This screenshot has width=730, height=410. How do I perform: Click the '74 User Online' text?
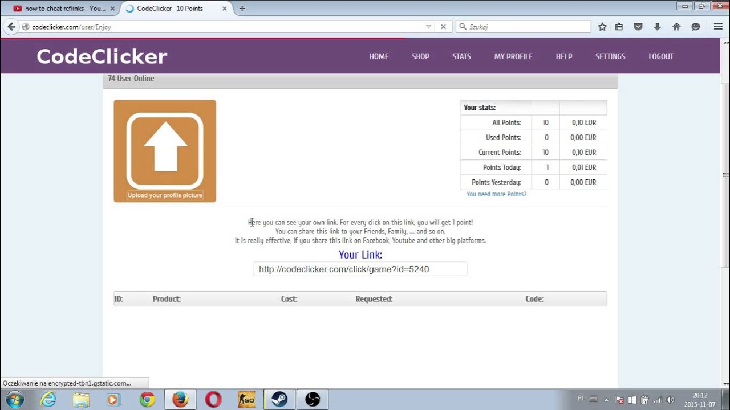tap(131, 79)
